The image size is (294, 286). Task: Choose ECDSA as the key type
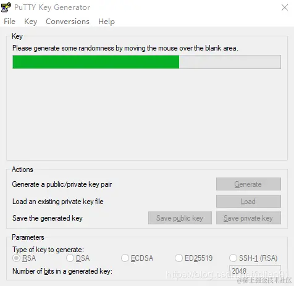(x=125, y=258)
